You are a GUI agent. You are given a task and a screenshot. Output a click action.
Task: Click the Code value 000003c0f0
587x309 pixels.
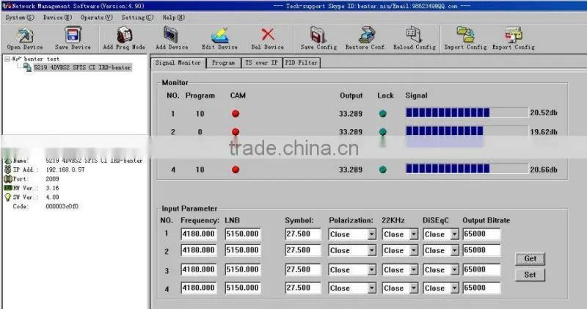pos(62,206)
